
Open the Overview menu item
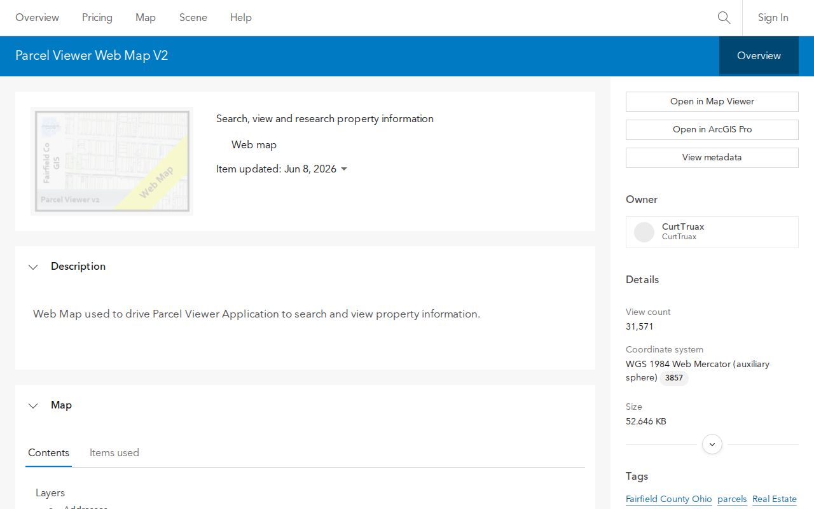(37, 18)
